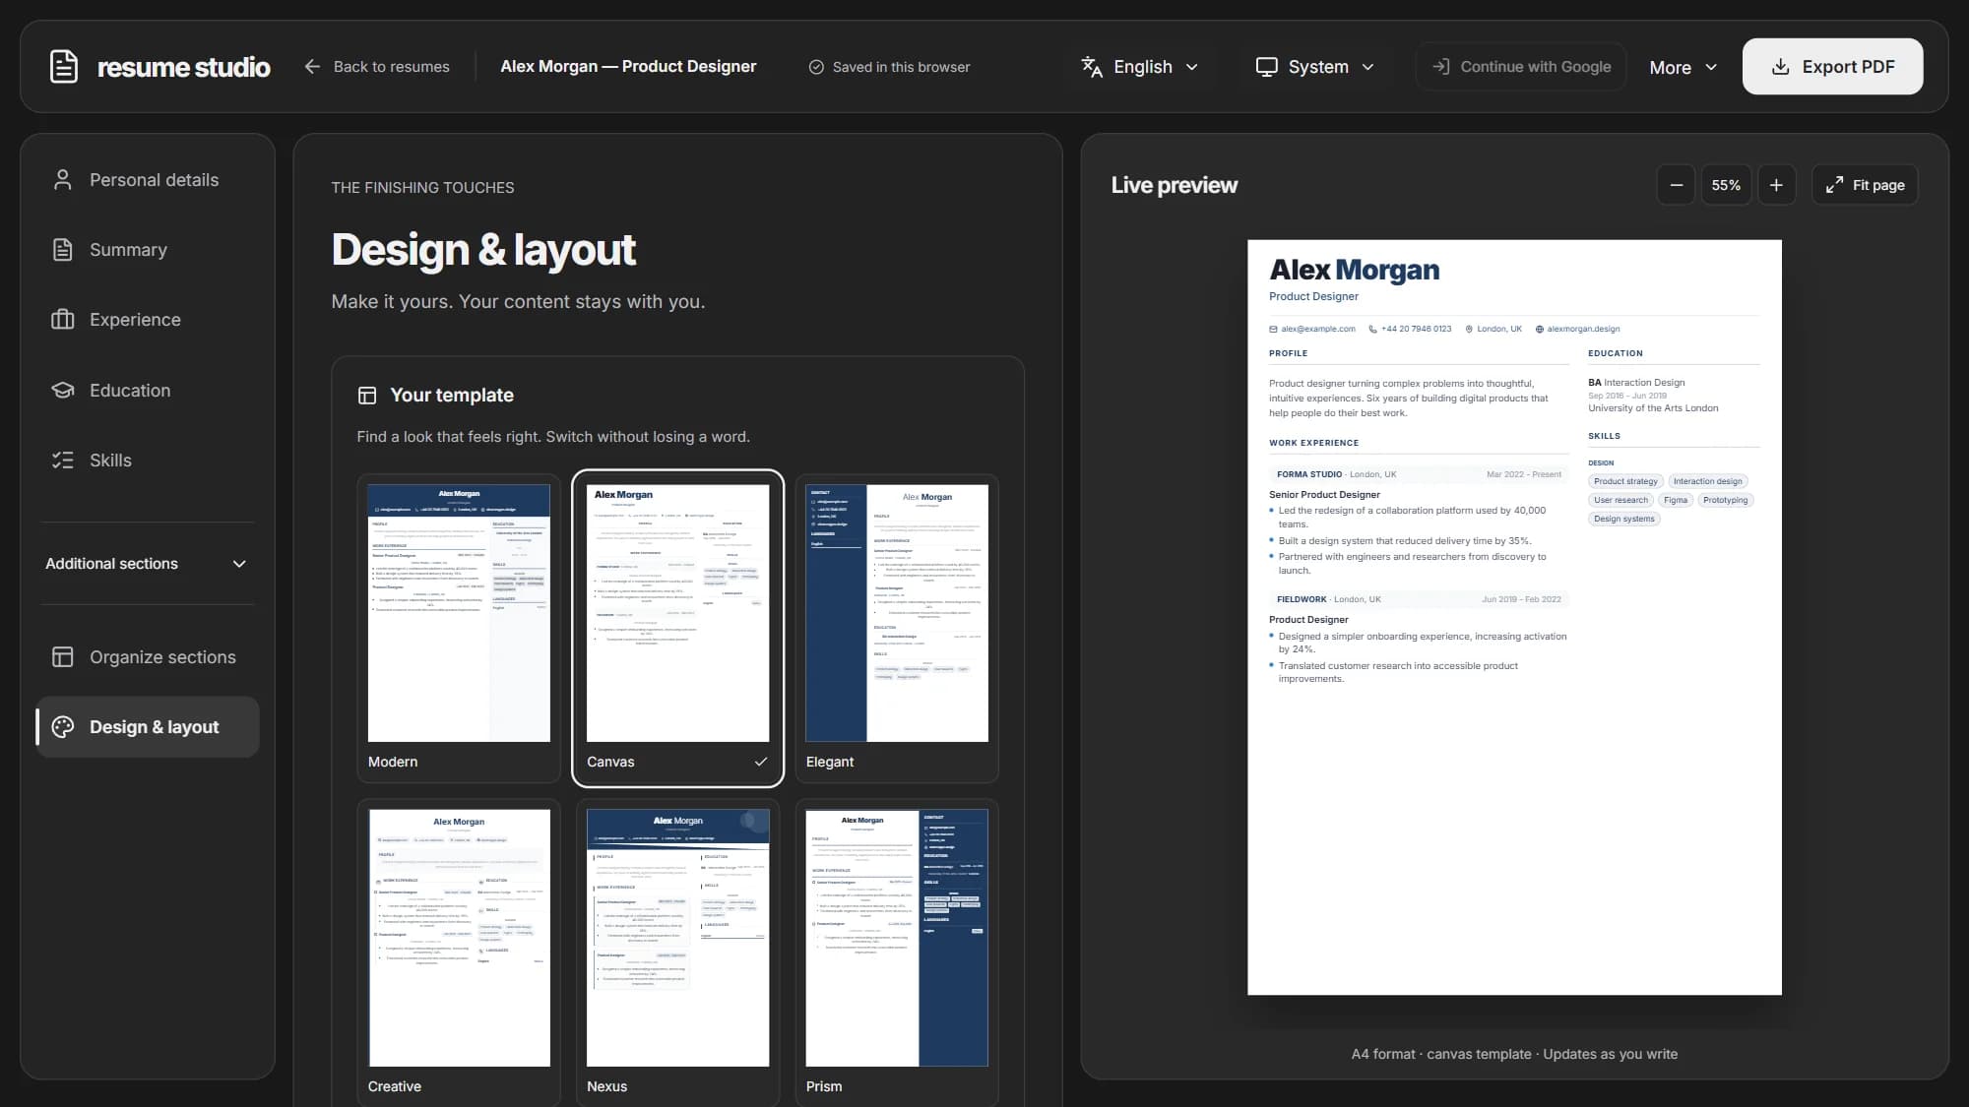Click the resume title Alex Morgan — Product Designer
Screen dimensions: 1969x1107
click(628, 67)
